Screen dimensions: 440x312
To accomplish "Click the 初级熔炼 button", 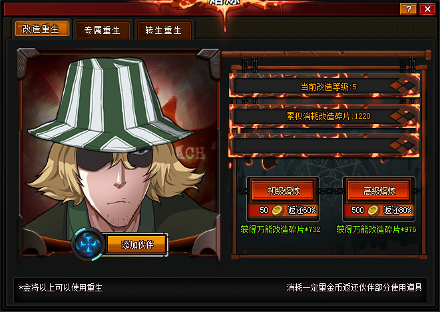I will [x=284, y=191].
